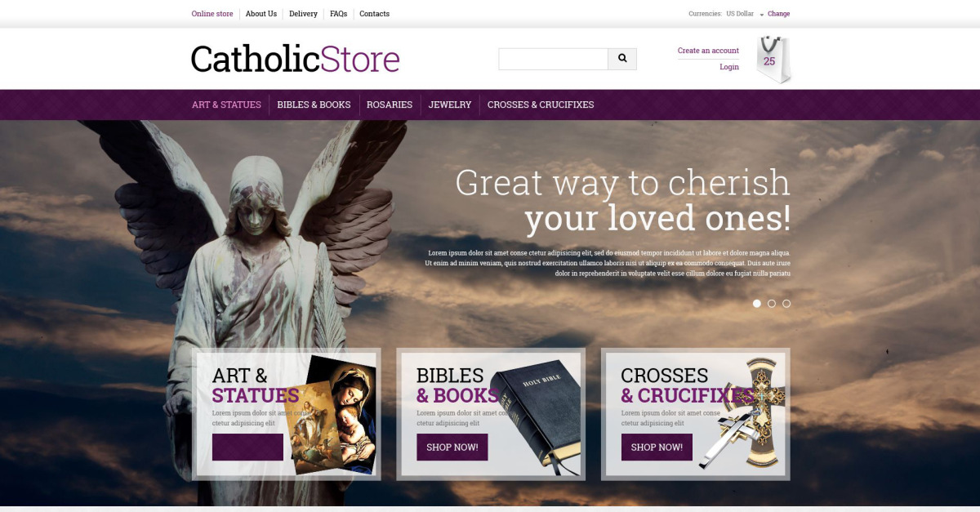The image size is (980, 512).
Task: Click Shop Now under Bibles & Books
Action: click(452, 447)
